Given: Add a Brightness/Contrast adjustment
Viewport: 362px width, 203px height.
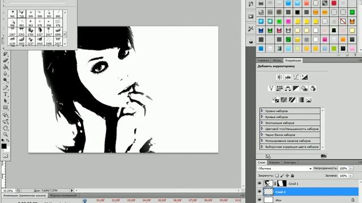Looking at the screenshot, I should (x=279, y=77).
